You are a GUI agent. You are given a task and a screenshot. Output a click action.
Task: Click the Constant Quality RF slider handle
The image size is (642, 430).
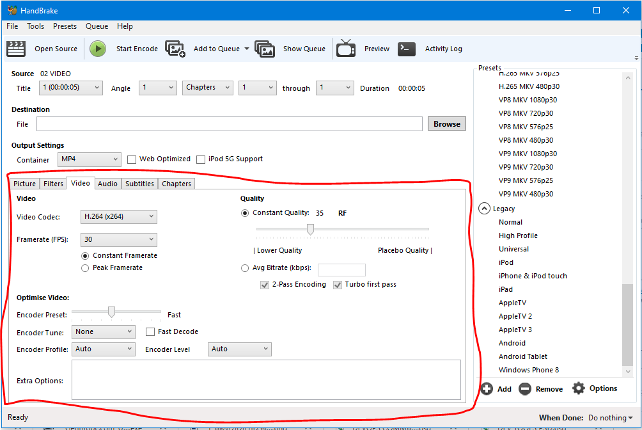click(310, 230)
